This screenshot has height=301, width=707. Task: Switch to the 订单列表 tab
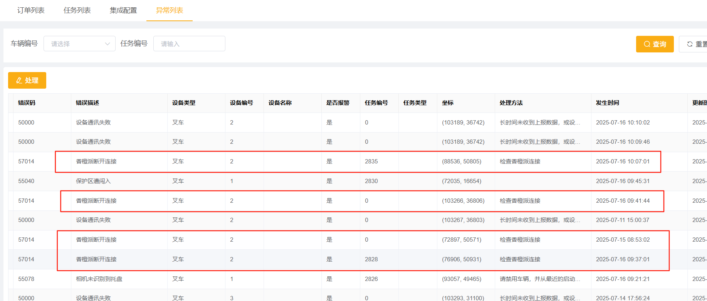(31, 10)
